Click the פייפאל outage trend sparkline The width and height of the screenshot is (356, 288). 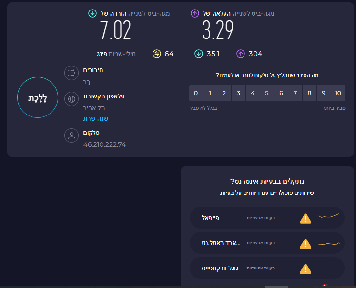click(329, 216)
